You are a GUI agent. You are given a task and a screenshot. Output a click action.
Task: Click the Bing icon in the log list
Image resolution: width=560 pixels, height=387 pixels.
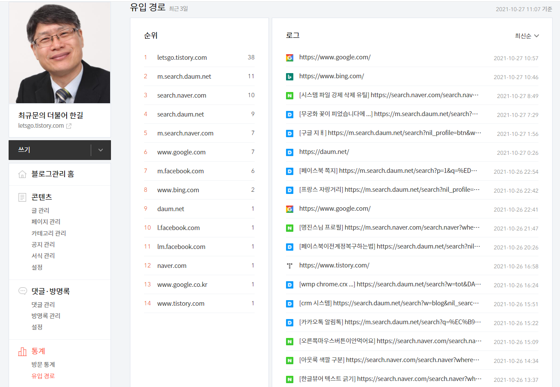(289, 77)
